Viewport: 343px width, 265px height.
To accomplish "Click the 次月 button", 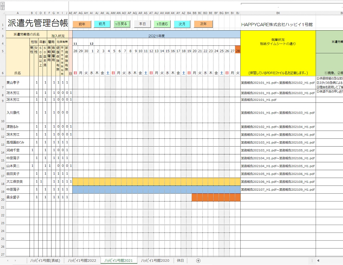I will click(182, 24).
